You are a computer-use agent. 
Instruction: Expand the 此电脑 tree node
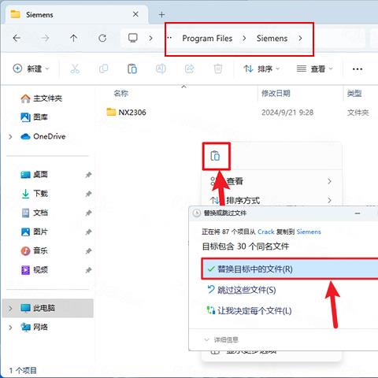[10, 308]
